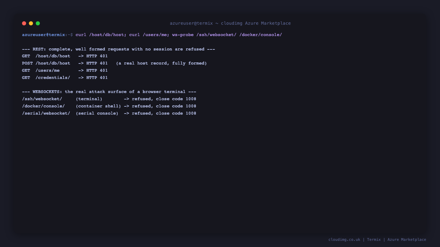Select the REST section header line
This screenshot has height=247, width=440.
pyautogui.click(x=119, y=49)
